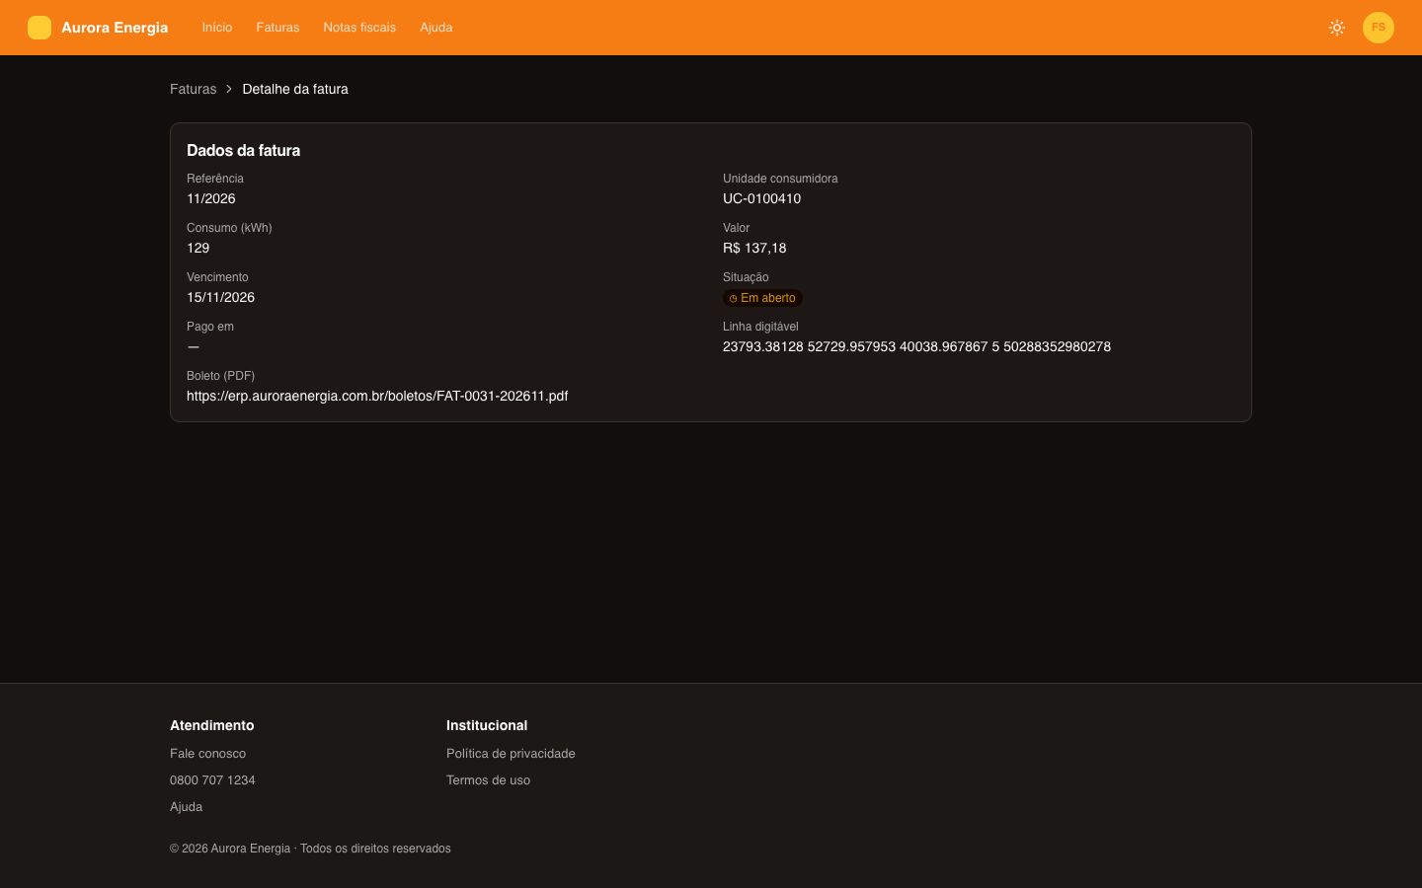
Task: Click the Institucional footer heading
Action: click(487, 725)
